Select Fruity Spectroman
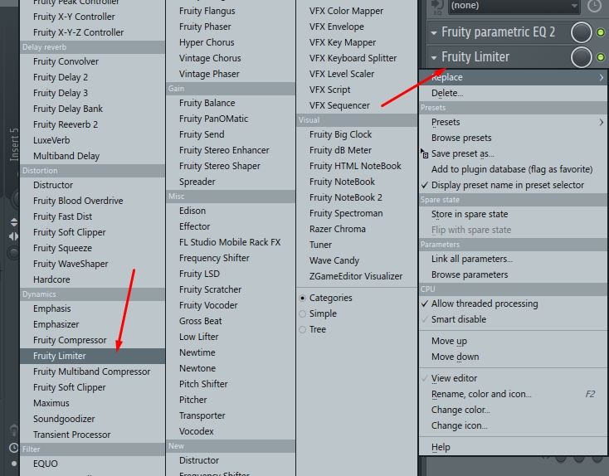609x476 pixels. 357,214
